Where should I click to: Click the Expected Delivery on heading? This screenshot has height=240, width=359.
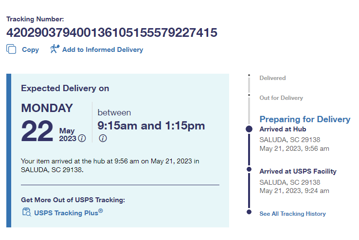pyautogui.click(x=65, y=88)
